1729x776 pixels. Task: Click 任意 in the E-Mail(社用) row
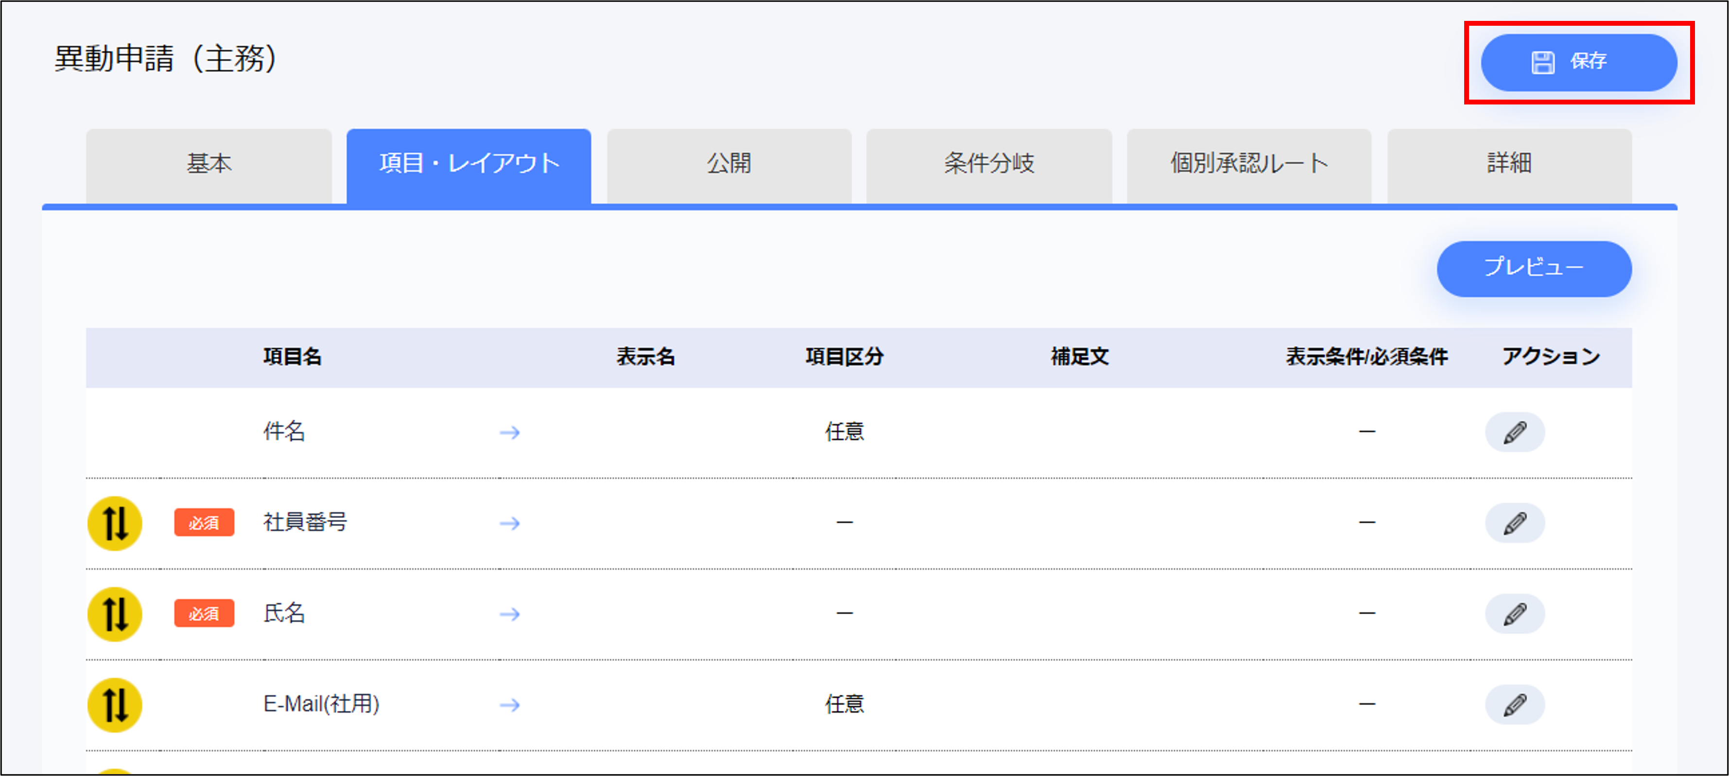(x=845, y=704)
